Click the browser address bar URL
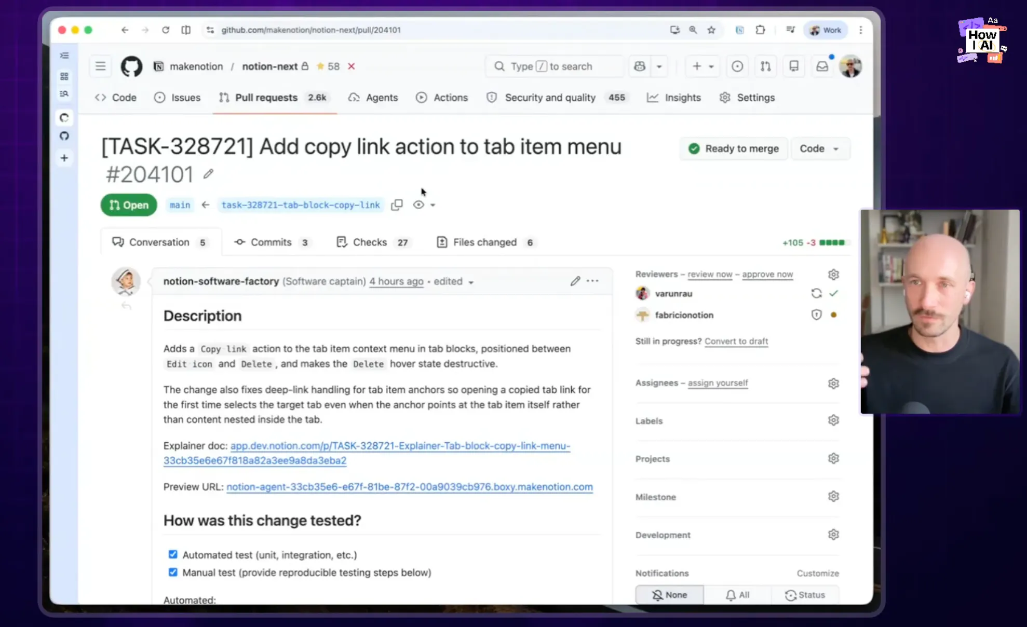The width and height of the screenshot is (1027, 627). pyautogui.click(x=311, y=30)
